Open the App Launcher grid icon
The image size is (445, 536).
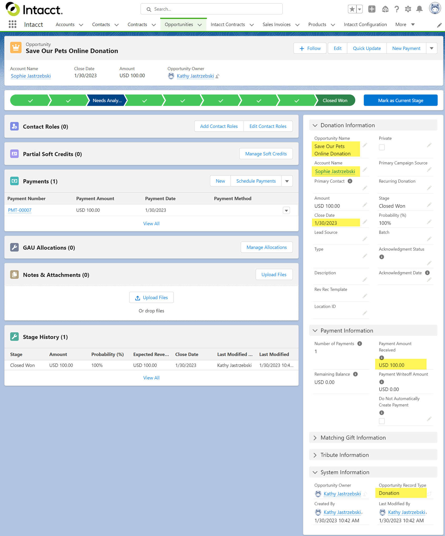tap(12, 24)
